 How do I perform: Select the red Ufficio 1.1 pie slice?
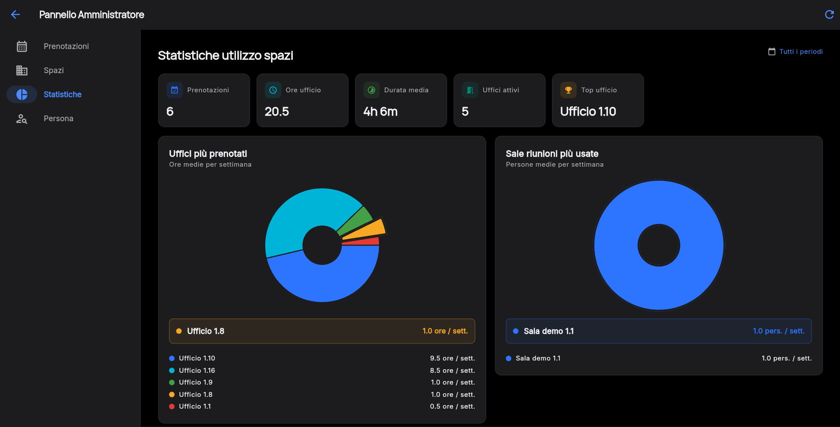[366, 241]
